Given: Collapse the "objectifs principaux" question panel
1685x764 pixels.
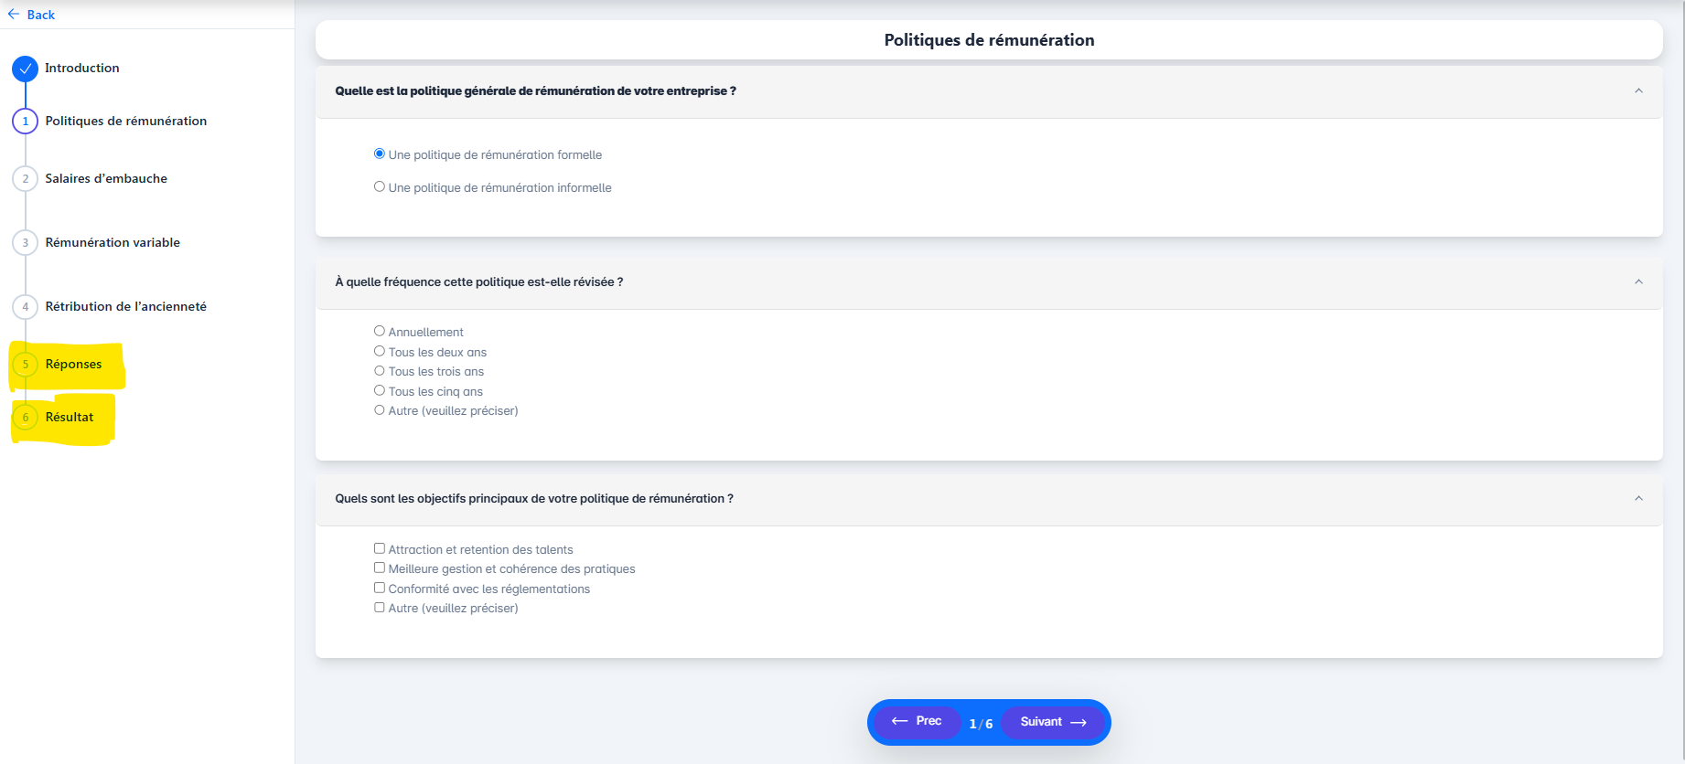Looking at the screenshot, I should [1638, 499].
